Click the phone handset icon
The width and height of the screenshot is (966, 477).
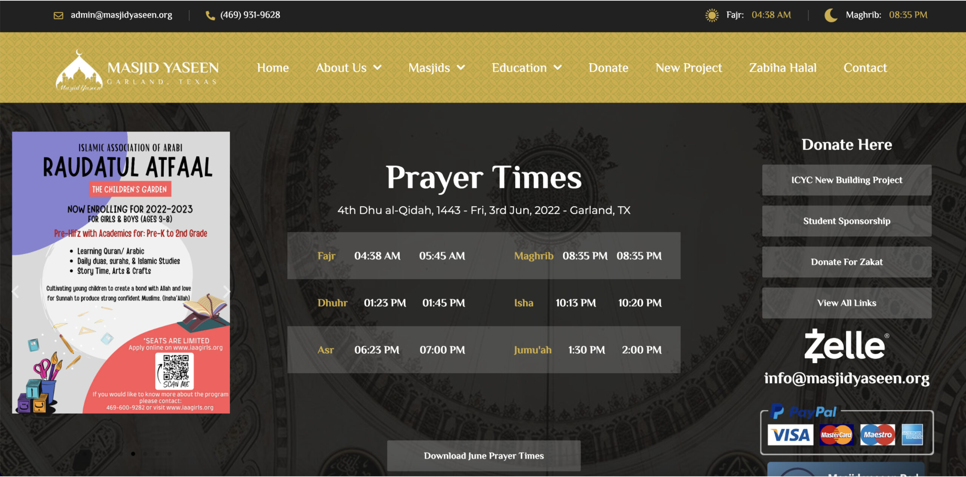pos(210,15)
